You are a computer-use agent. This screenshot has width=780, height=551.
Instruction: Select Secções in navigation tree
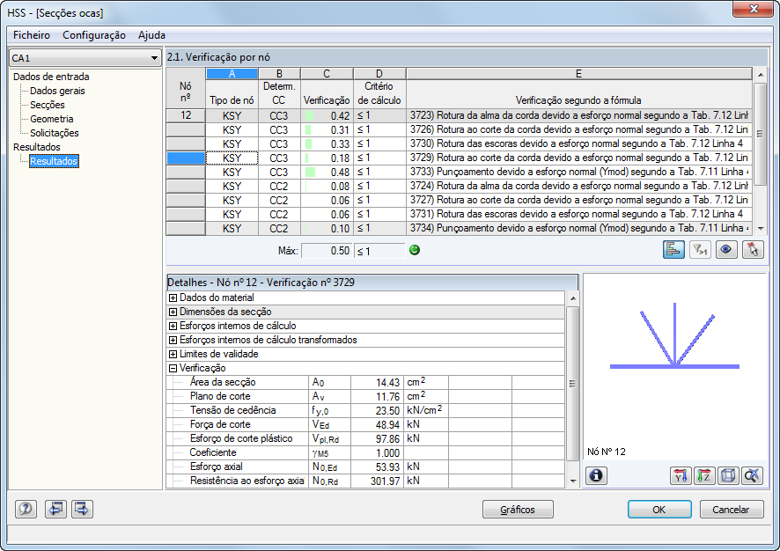pyautogui.click(x=48, y=105)
